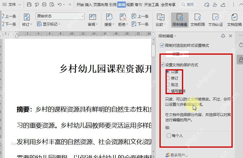Go to next change 下一条 beside 拒绝

click(140, 24)
